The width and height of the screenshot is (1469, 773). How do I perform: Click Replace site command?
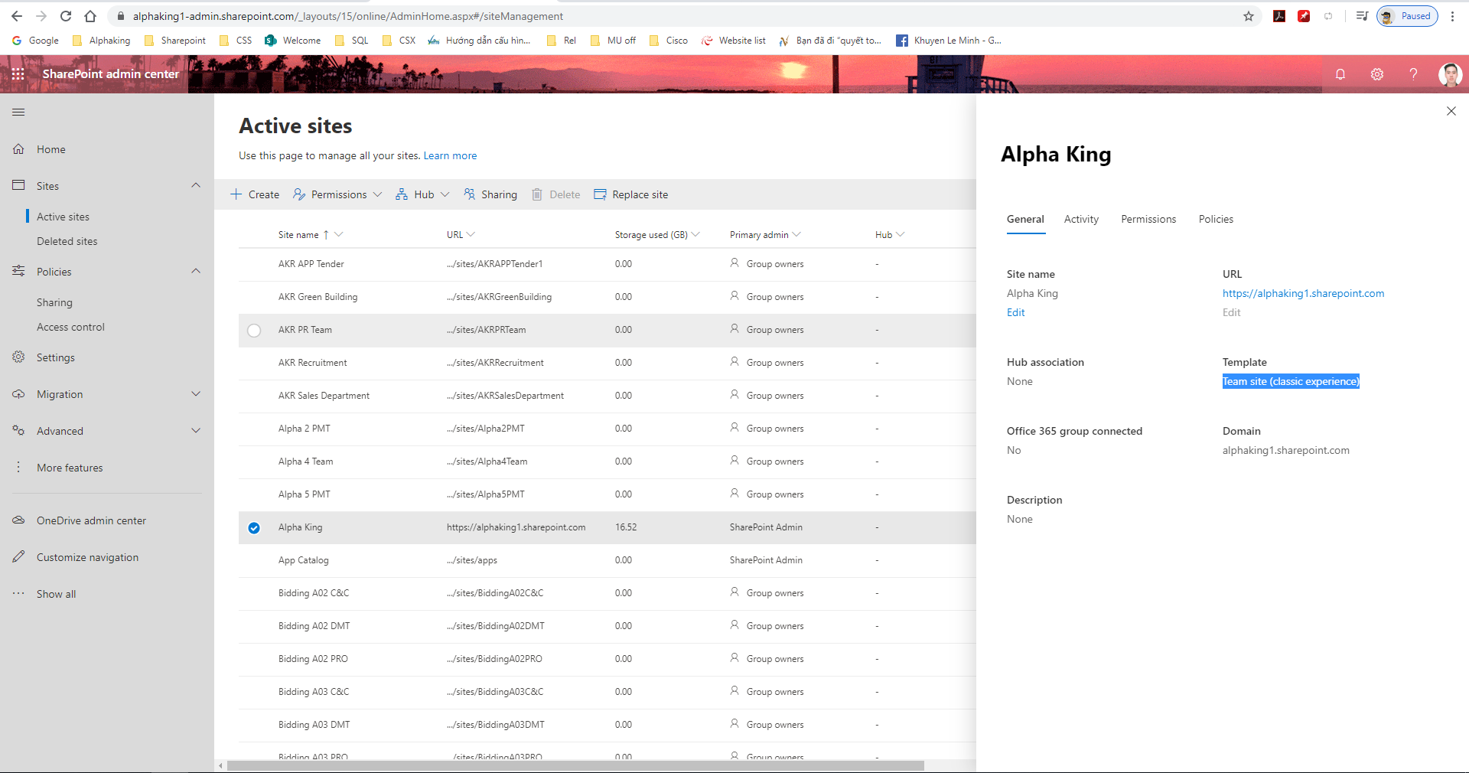[x=631, y=194]
